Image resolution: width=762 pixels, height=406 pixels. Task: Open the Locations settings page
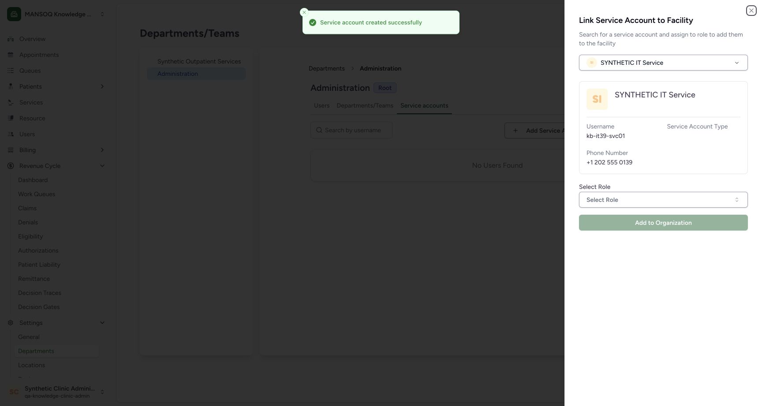pyautogui.click(x=31, y=365)
